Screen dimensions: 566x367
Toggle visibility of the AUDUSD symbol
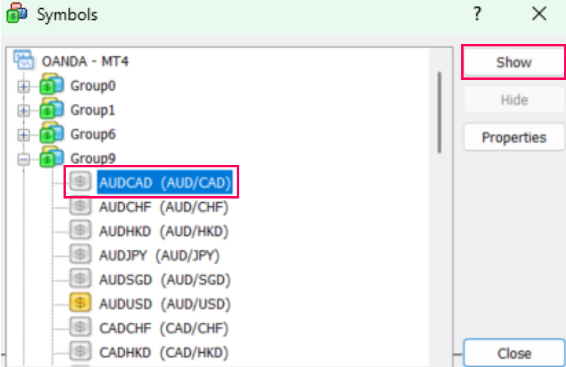tap(80, 303)
